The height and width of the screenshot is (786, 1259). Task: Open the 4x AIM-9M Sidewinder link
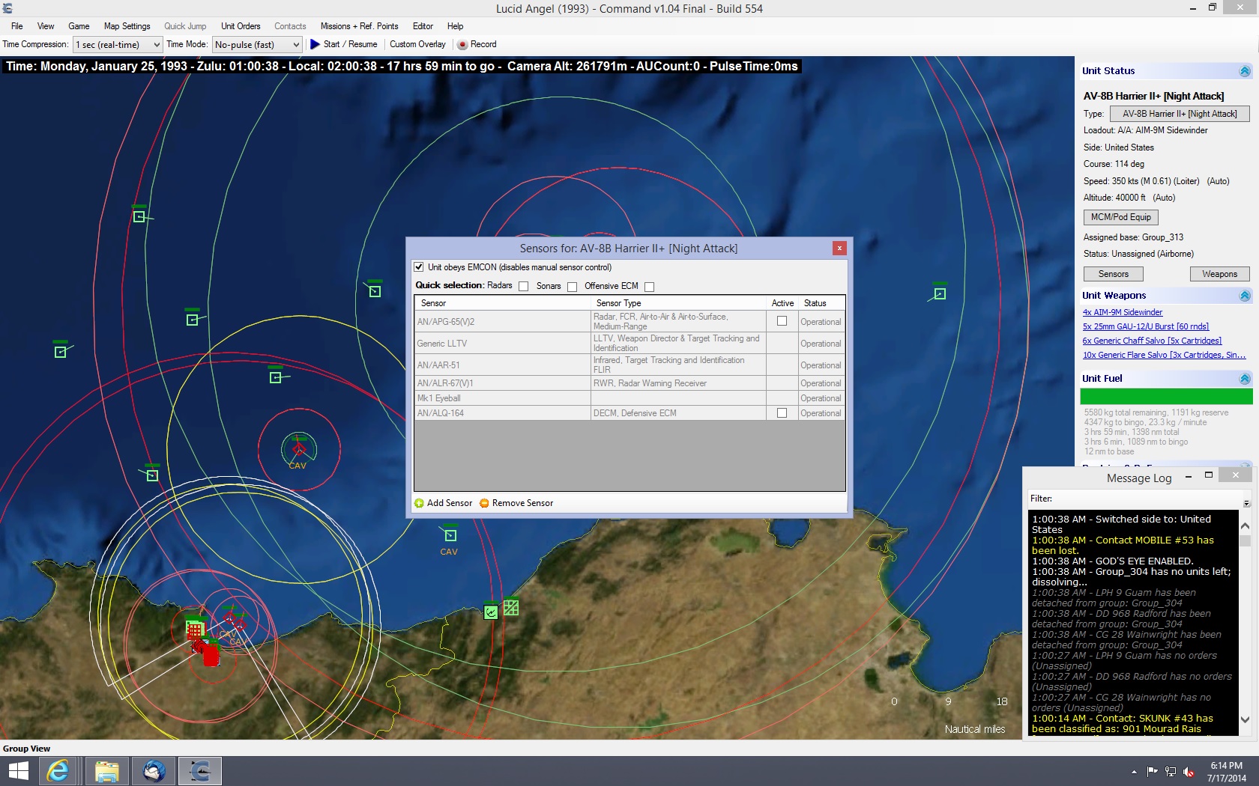(x=1122, y=312)
